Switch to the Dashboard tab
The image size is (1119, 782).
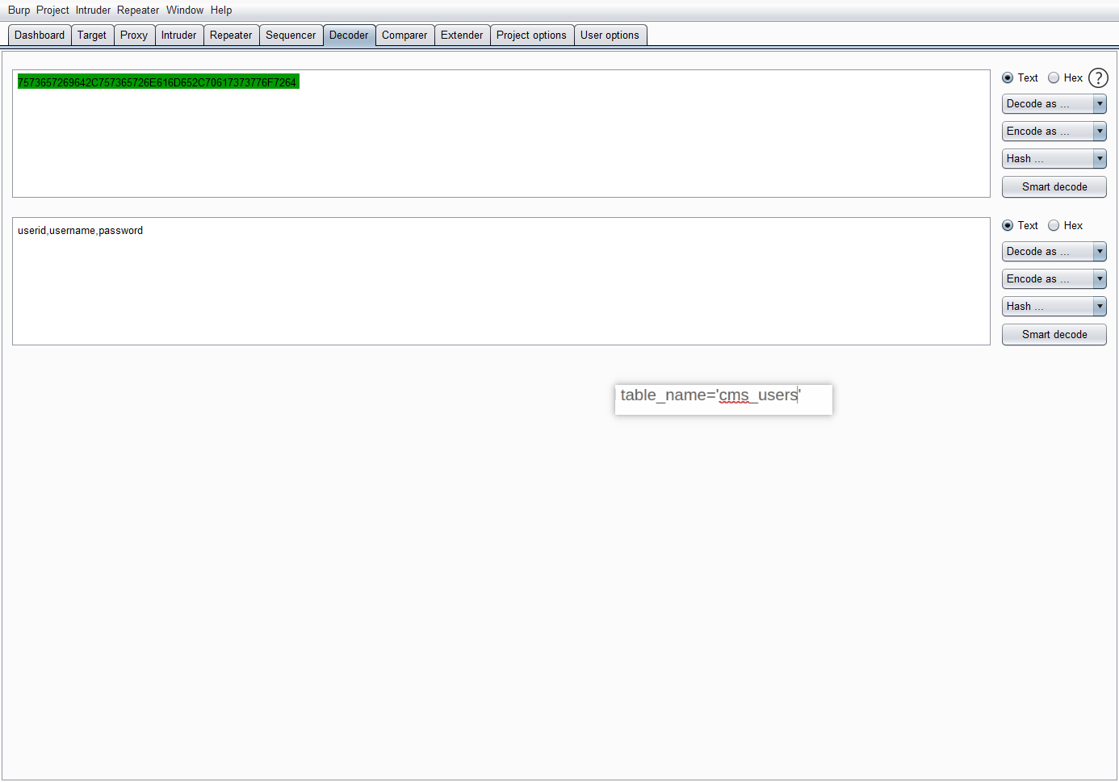click(40, 36)
